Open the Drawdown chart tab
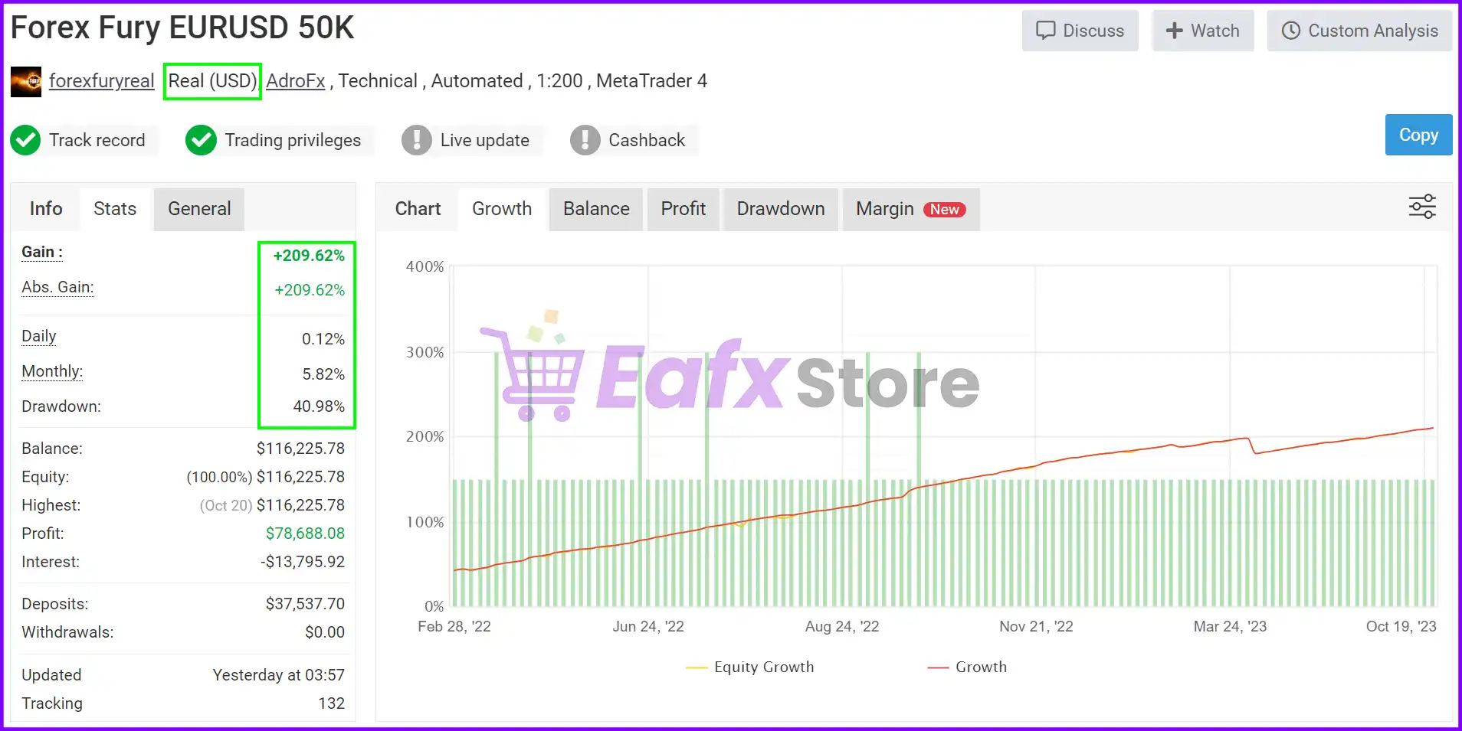1462x731 pixels. (x=780, y=209)
